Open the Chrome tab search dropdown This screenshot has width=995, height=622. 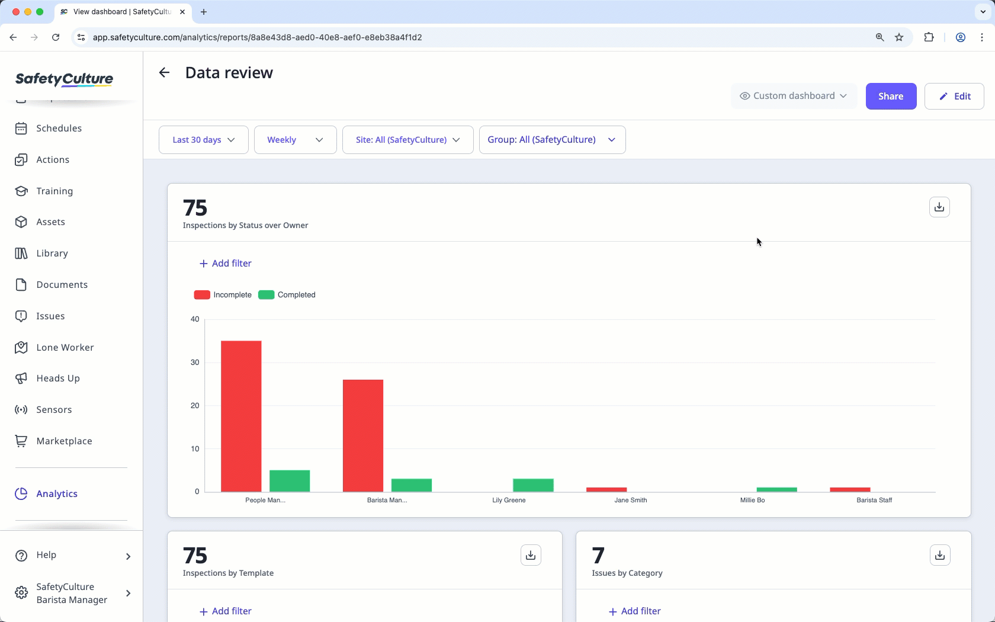[x=983, y=12]
